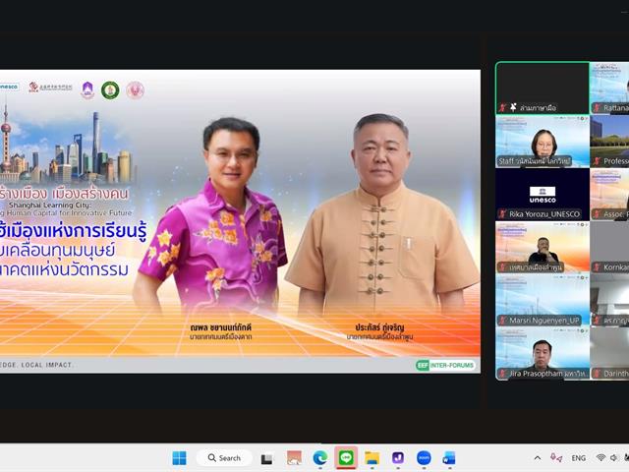Open the purple app icon beside File Explorer
The image size is (629, 472).
[x=397, y=458]
